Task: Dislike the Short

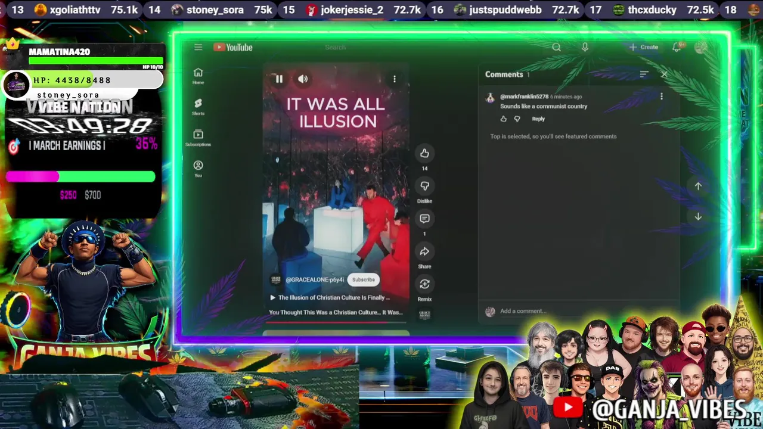Action: coord(424,186)
